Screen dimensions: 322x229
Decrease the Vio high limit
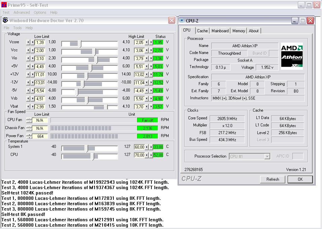pos(147,59)
